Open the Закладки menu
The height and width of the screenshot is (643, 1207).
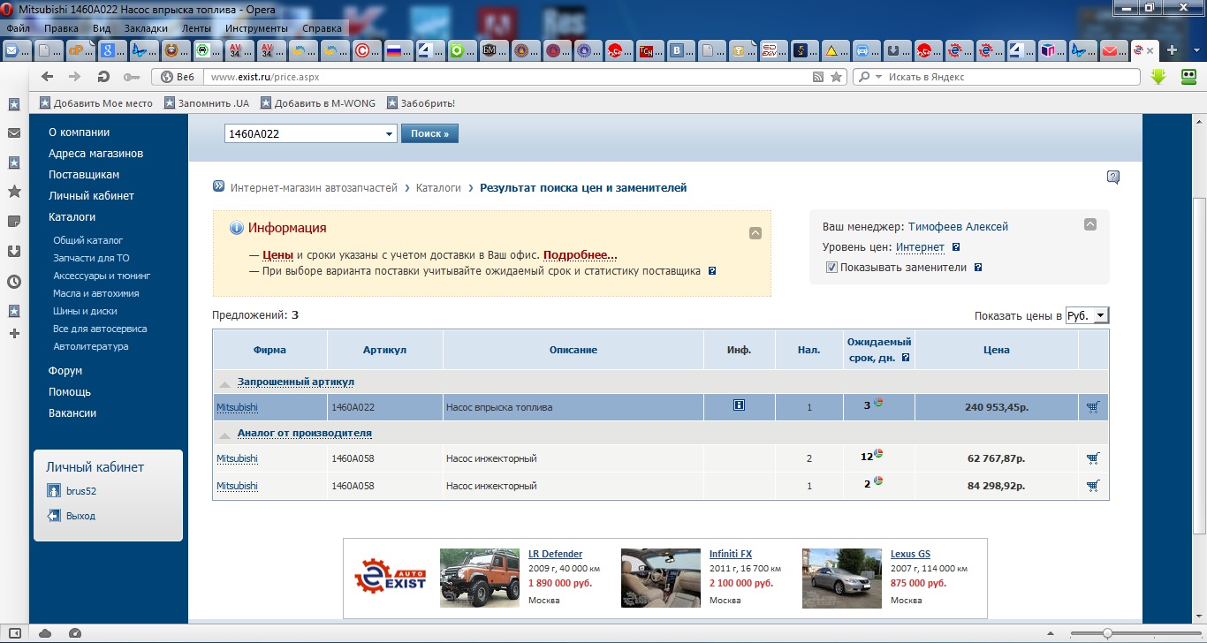[145, 28]
